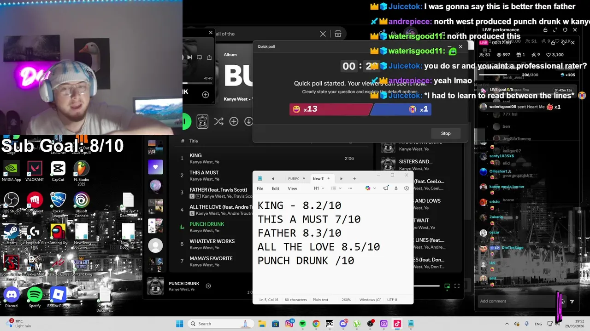Open the Notepad more options ellipsis
The width and height of the screenshot is (590, 331).
click(x=350, y=188)
